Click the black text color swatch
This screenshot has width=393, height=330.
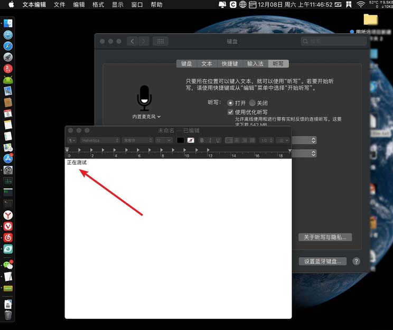coord(180,140)
